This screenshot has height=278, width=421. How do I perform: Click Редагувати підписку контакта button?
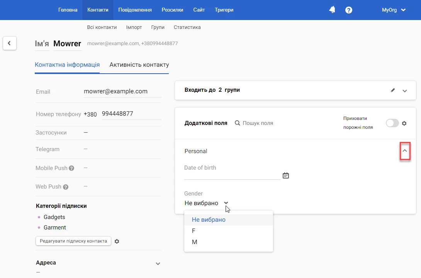click(73, 241)
